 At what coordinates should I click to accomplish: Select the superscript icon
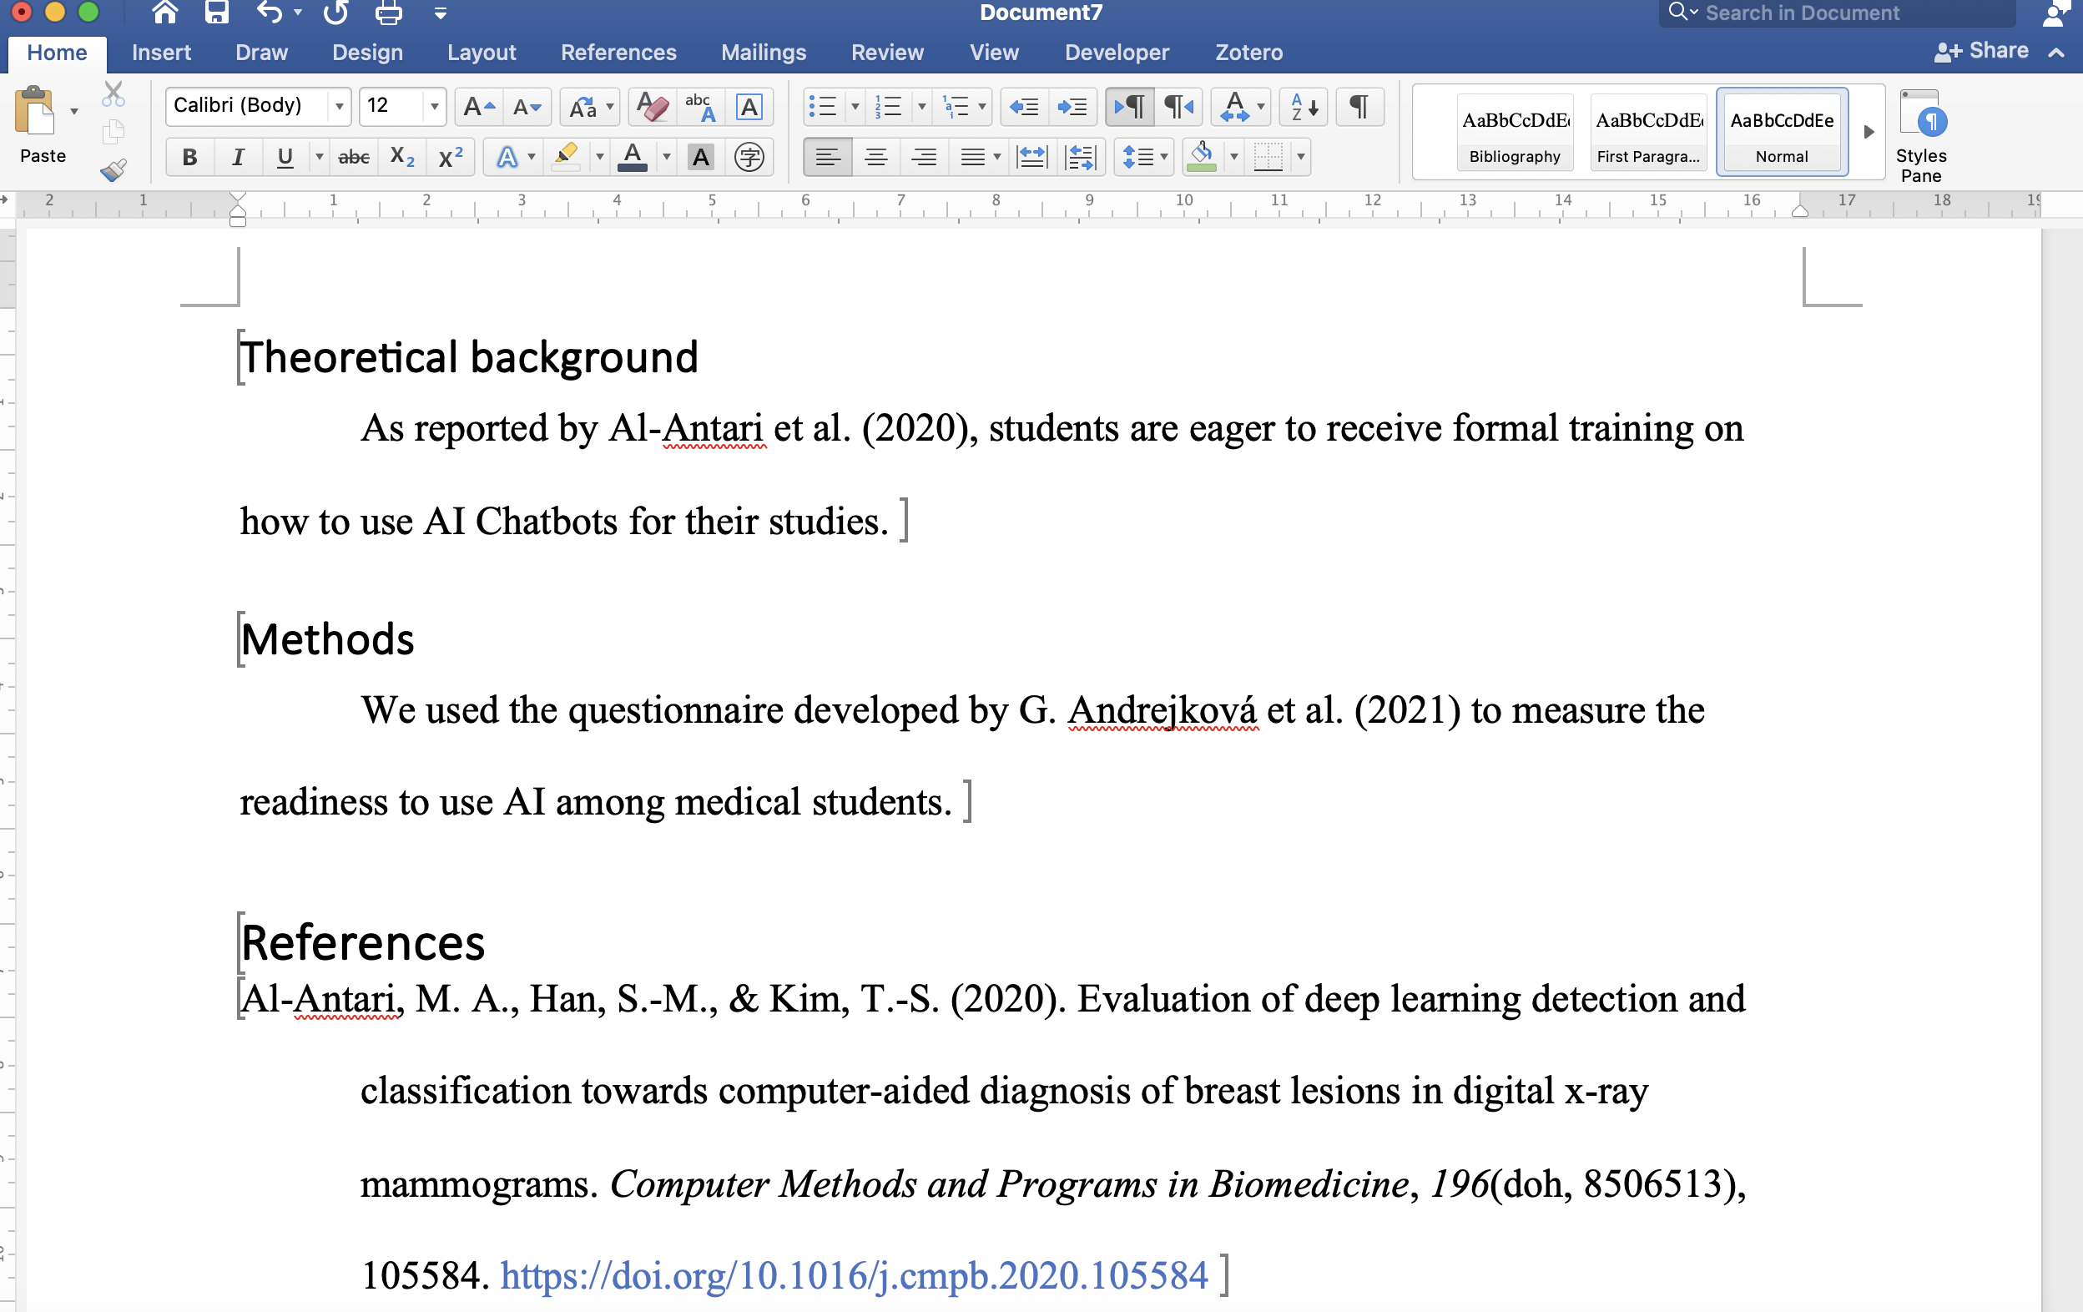tap(450, 157)
